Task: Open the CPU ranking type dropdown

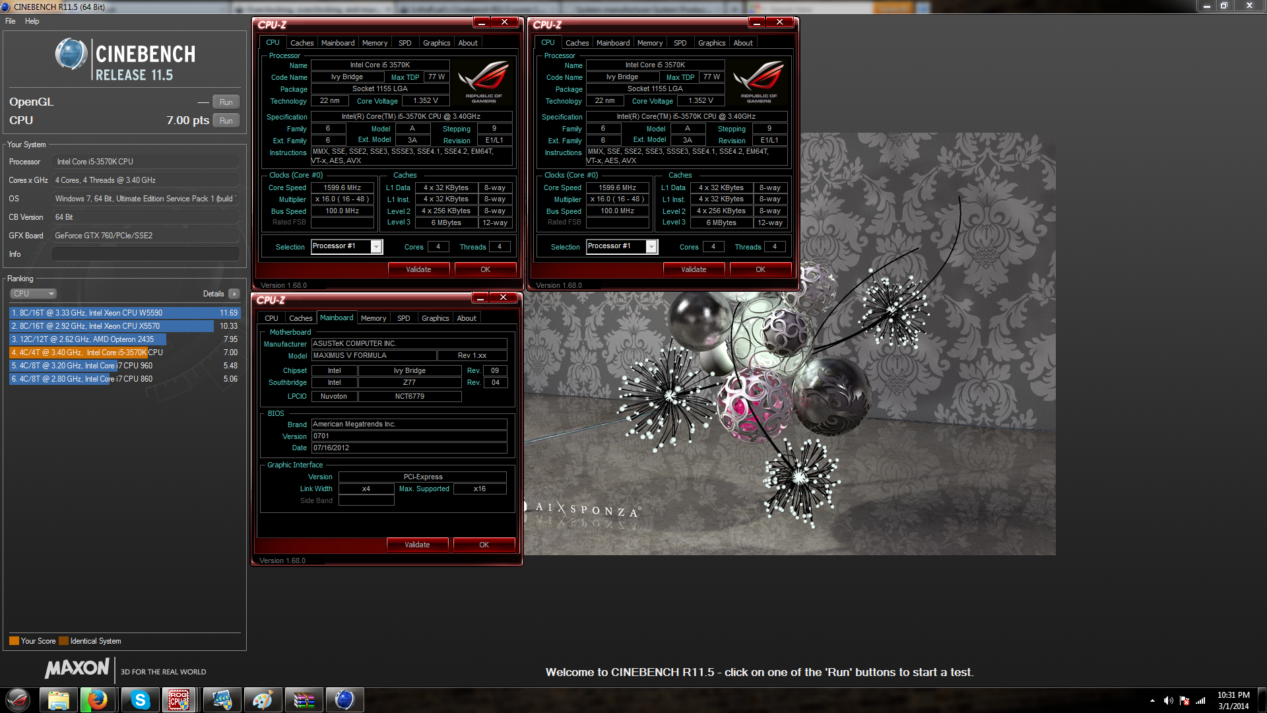Action: click(33, 294)
